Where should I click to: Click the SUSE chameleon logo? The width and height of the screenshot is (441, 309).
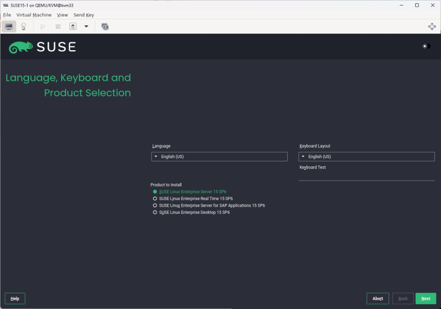[20, 47]
